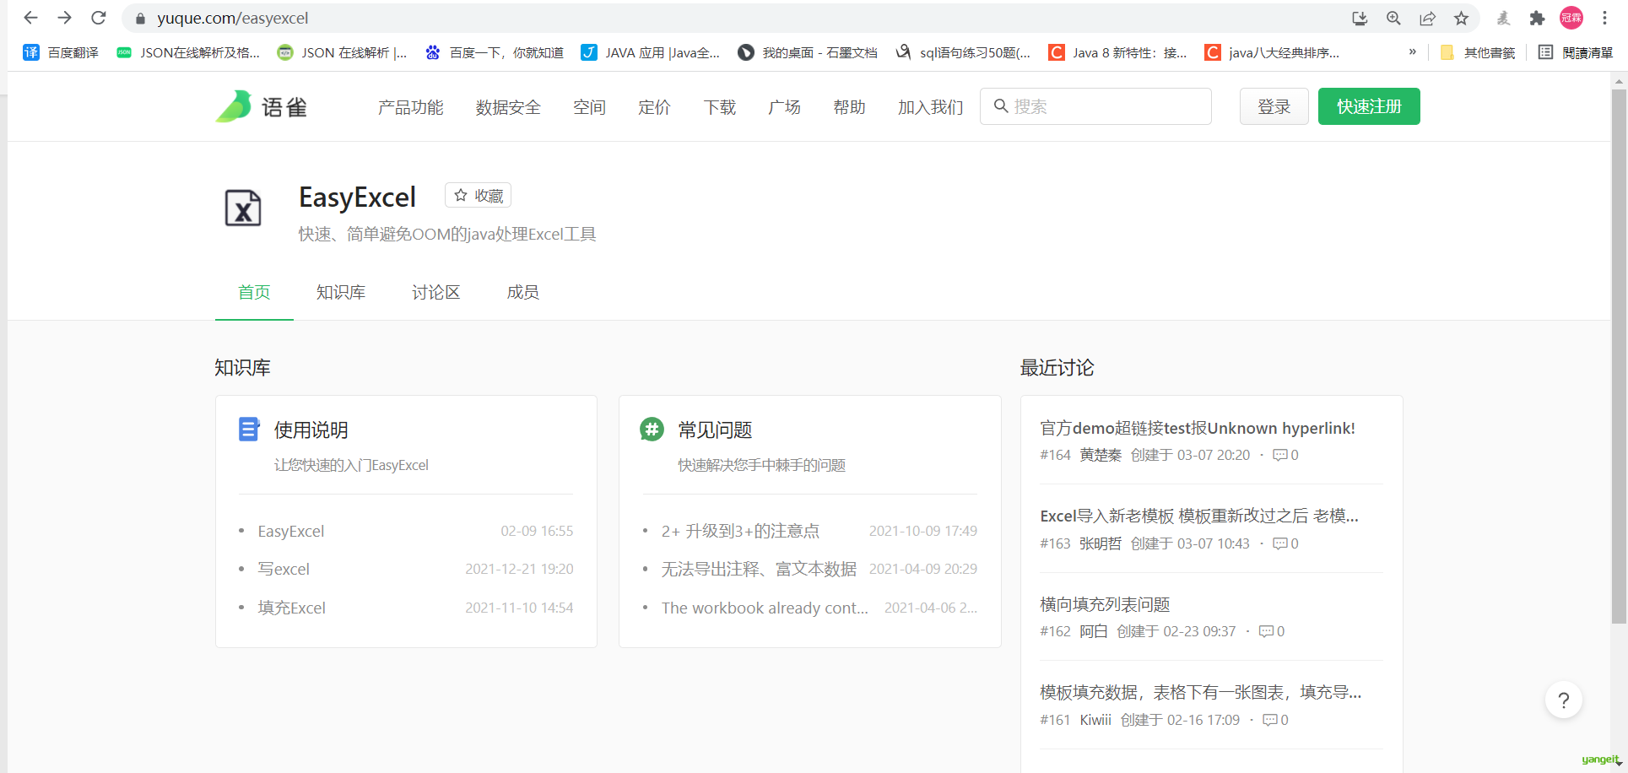This screenshot has height=773, width=1628.
Task: Open 广场 nav item
Action: [784, 107]
